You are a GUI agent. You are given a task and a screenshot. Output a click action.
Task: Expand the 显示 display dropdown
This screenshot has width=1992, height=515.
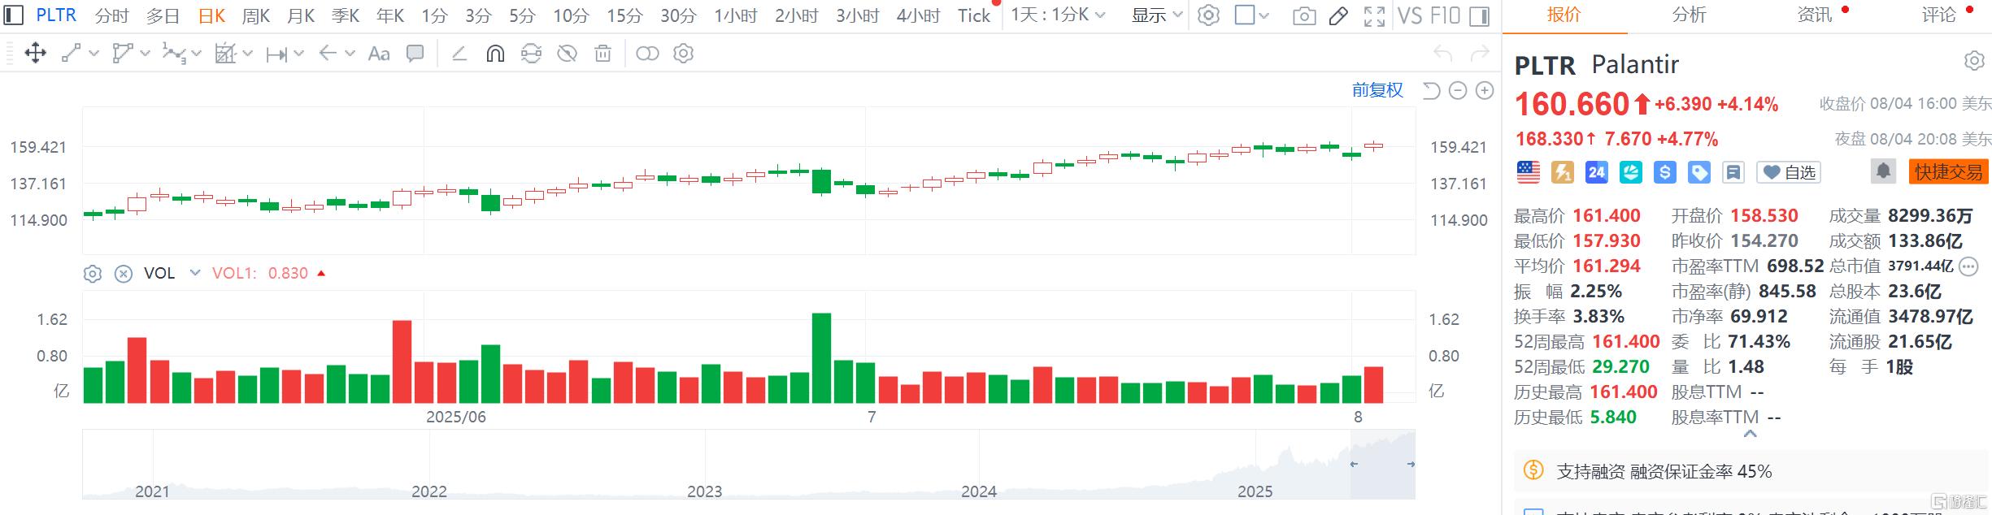(1156, 15)
